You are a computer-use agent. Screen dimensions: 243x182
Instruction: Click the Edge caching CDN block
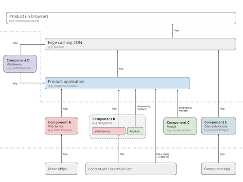pos(140,44)
